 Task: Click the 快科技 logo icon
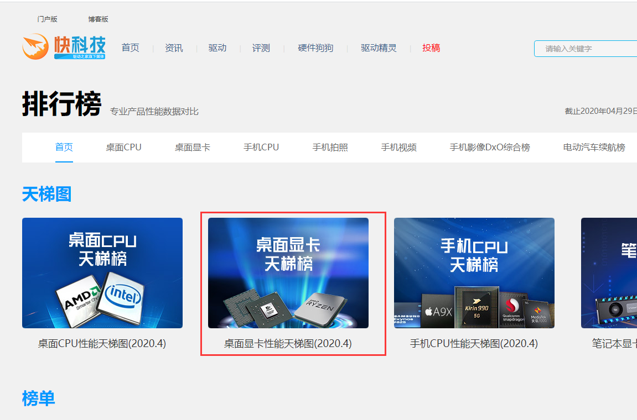click(63, 47)
